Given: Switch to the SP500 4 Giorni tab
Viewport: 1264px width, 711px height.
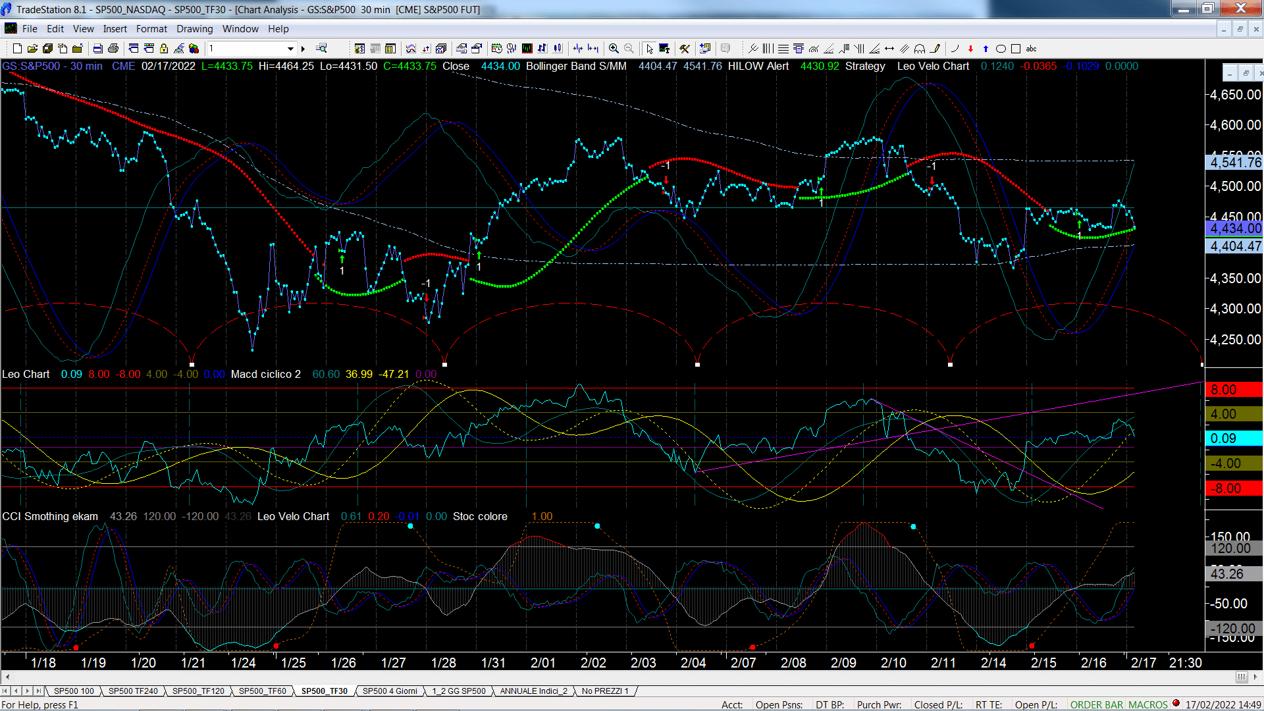Looking at the screenshot, I should [x=390, y=691].
